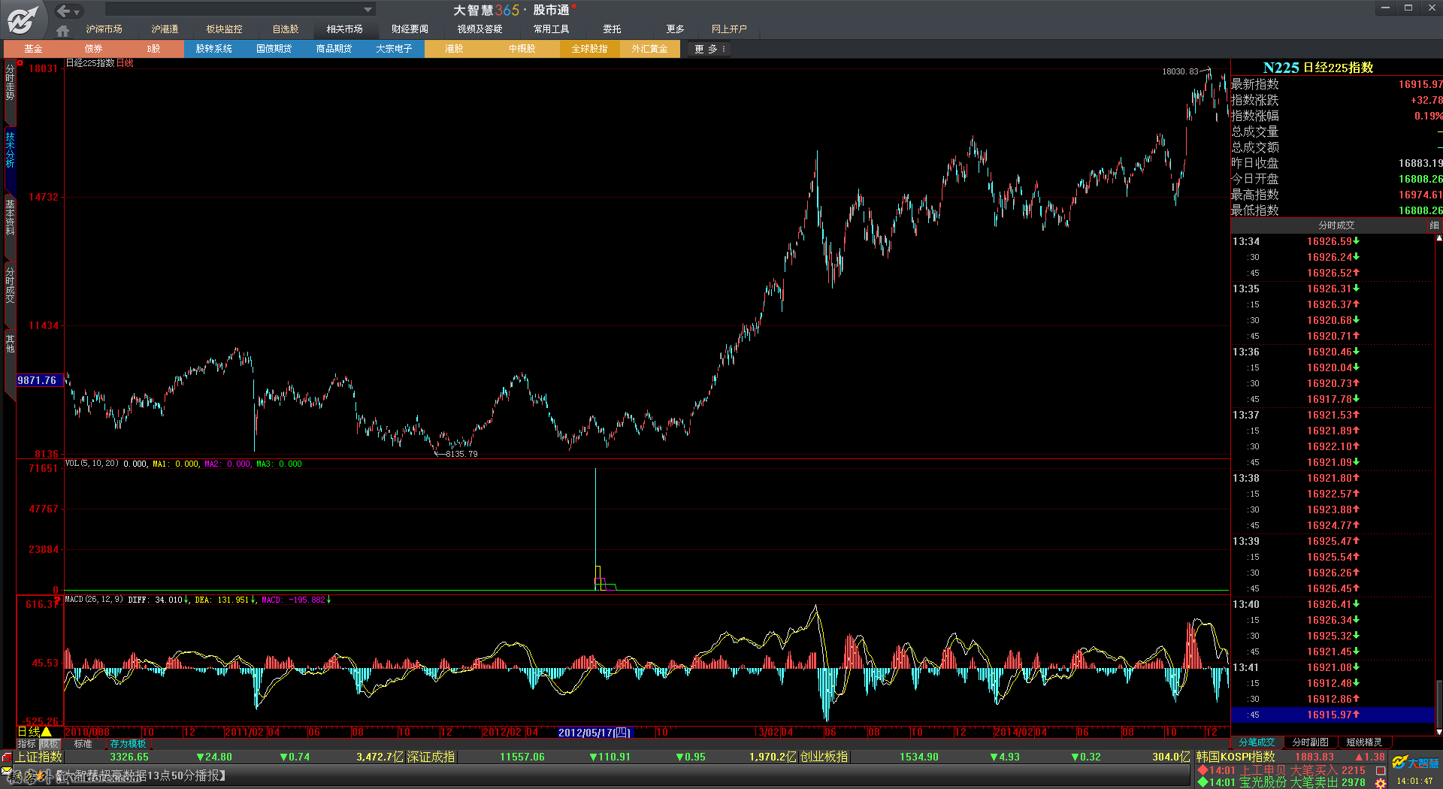The image size is (1443, 789).
Task: Open the 财经要闻 menu
Action: coord(410,29)
